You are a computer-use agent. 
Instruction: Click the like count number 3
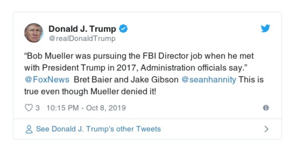38,108
